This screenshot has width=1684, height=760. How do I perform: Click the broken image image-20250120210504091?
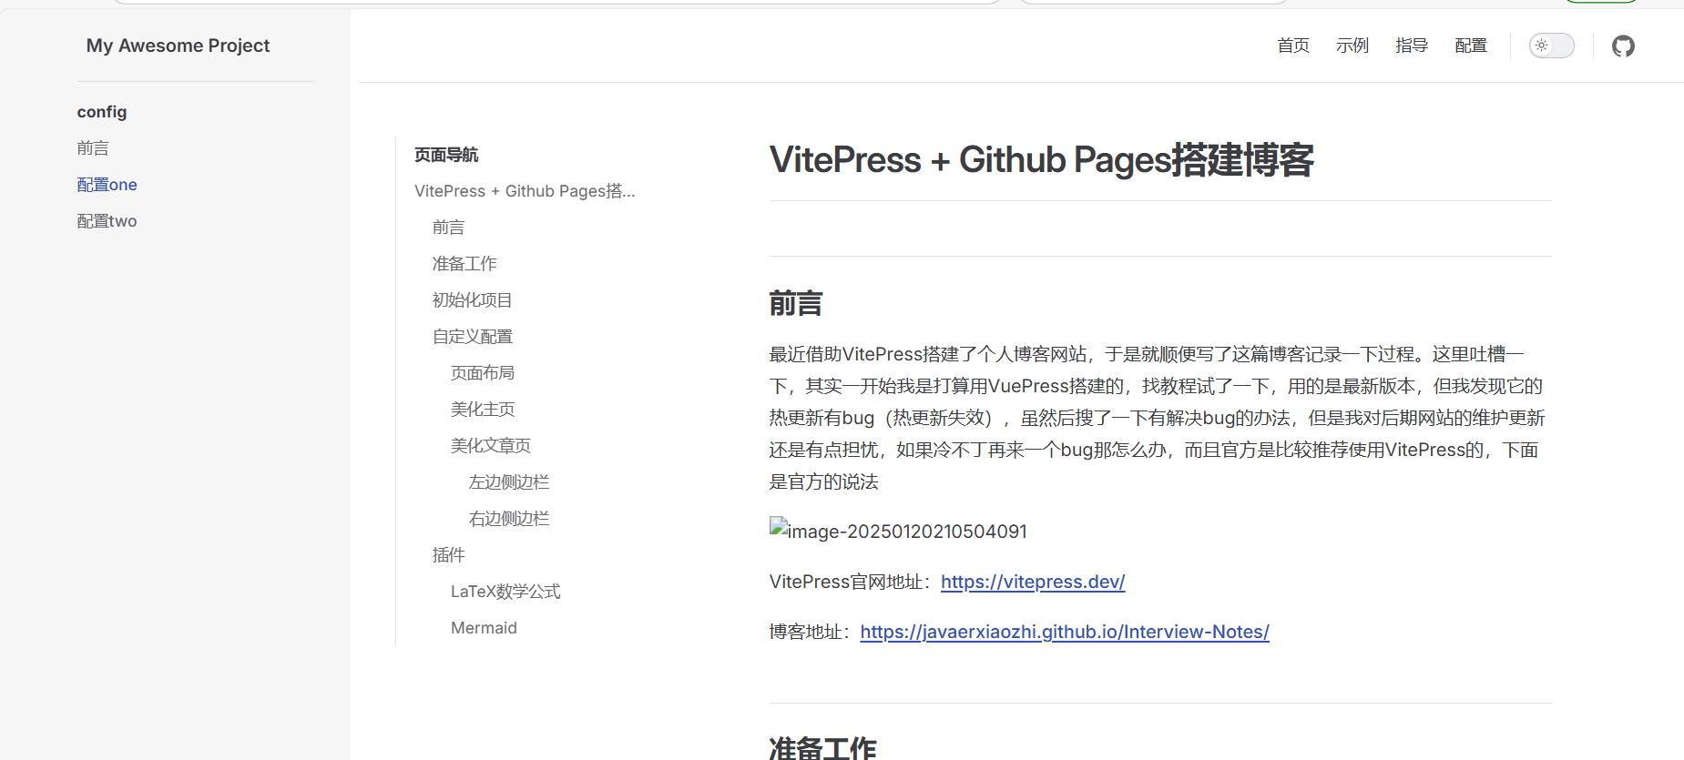(898, 531)
